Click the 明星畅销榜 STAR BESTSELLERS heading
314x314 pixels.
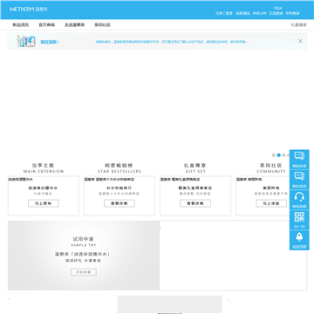(x=119, y=168)
